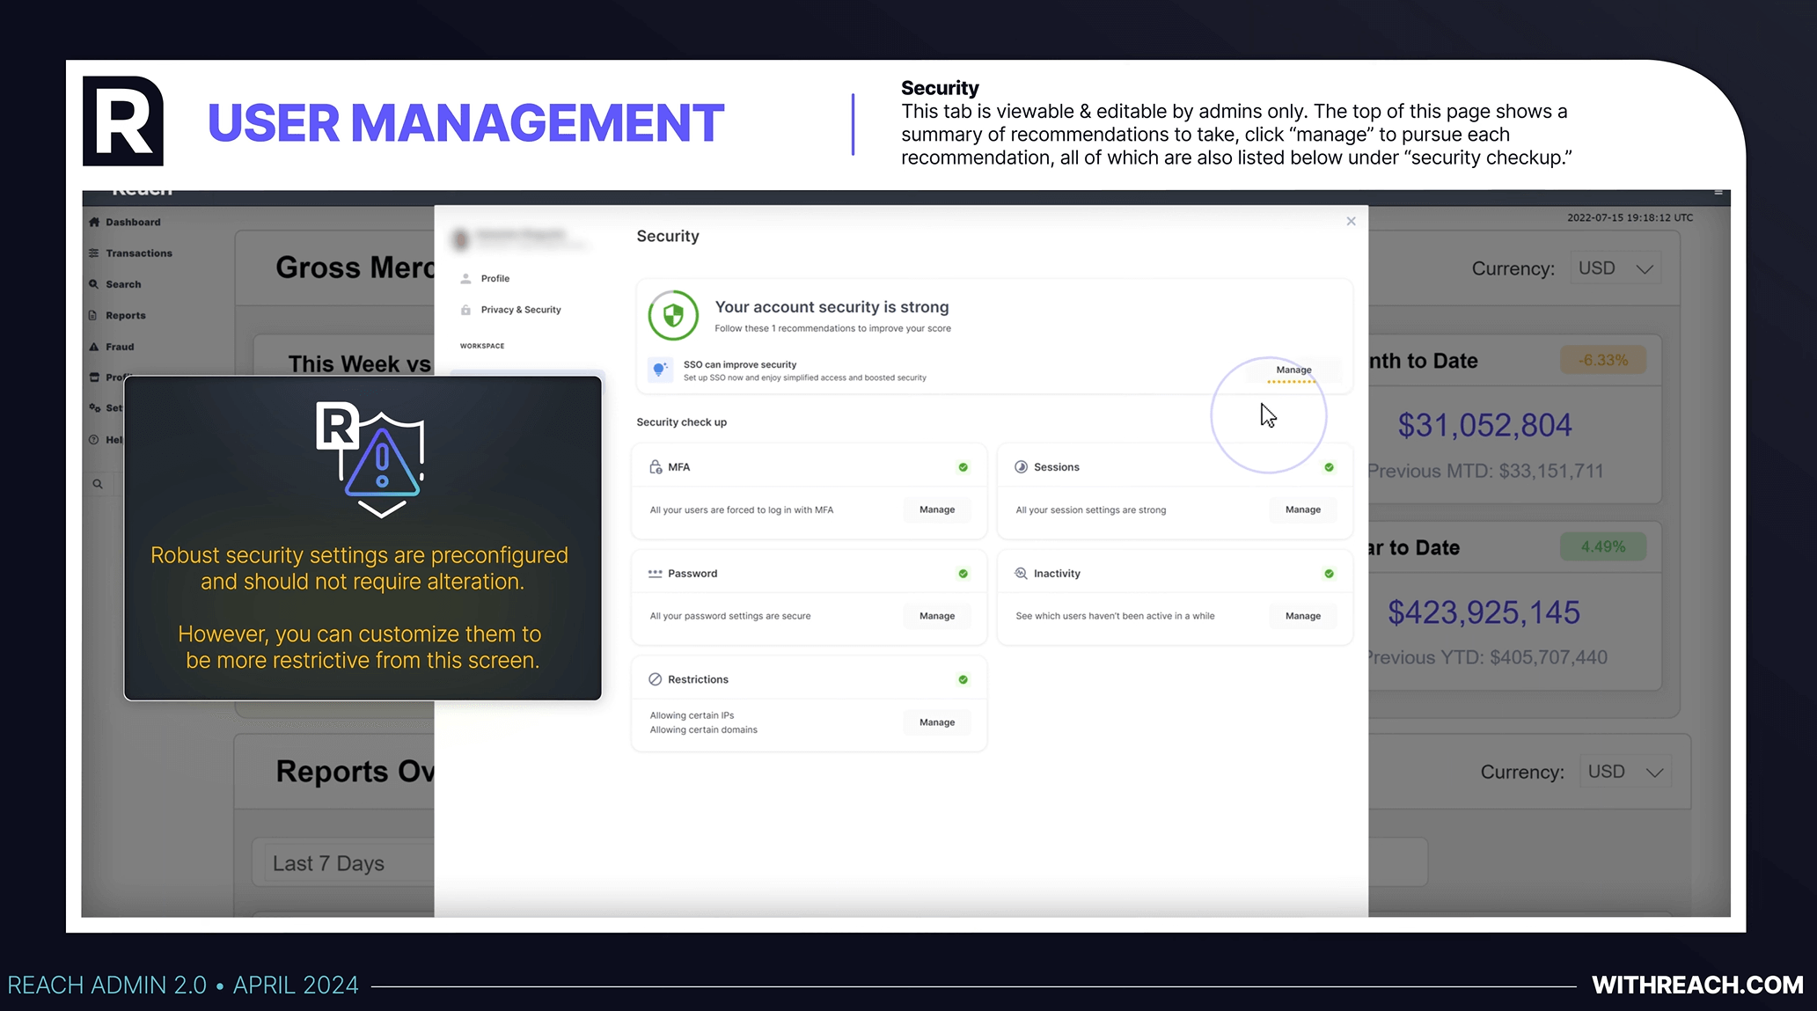Click Manage for SSO recommendation
1817x1011 pixels.
[x=1293, y=370]
